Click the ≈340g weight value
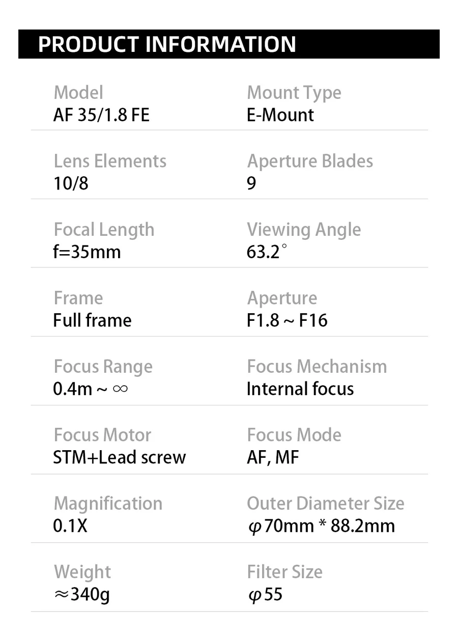 click(x=82, y=594)
